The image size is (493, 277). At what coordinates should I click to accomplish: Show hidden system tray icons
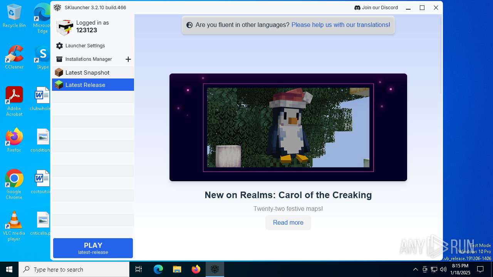[415, 269]
